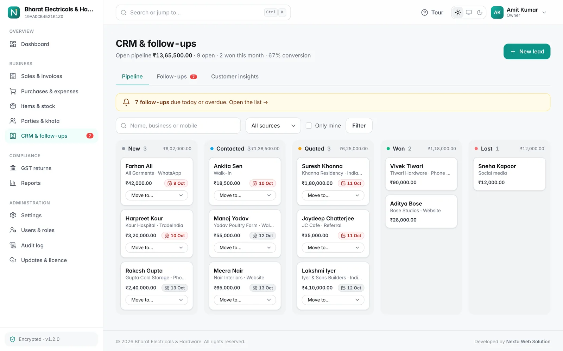This screenshot has height=351, width=563.
Task: Click the Sales & invoices receipt icon
Action: point(13,76)
